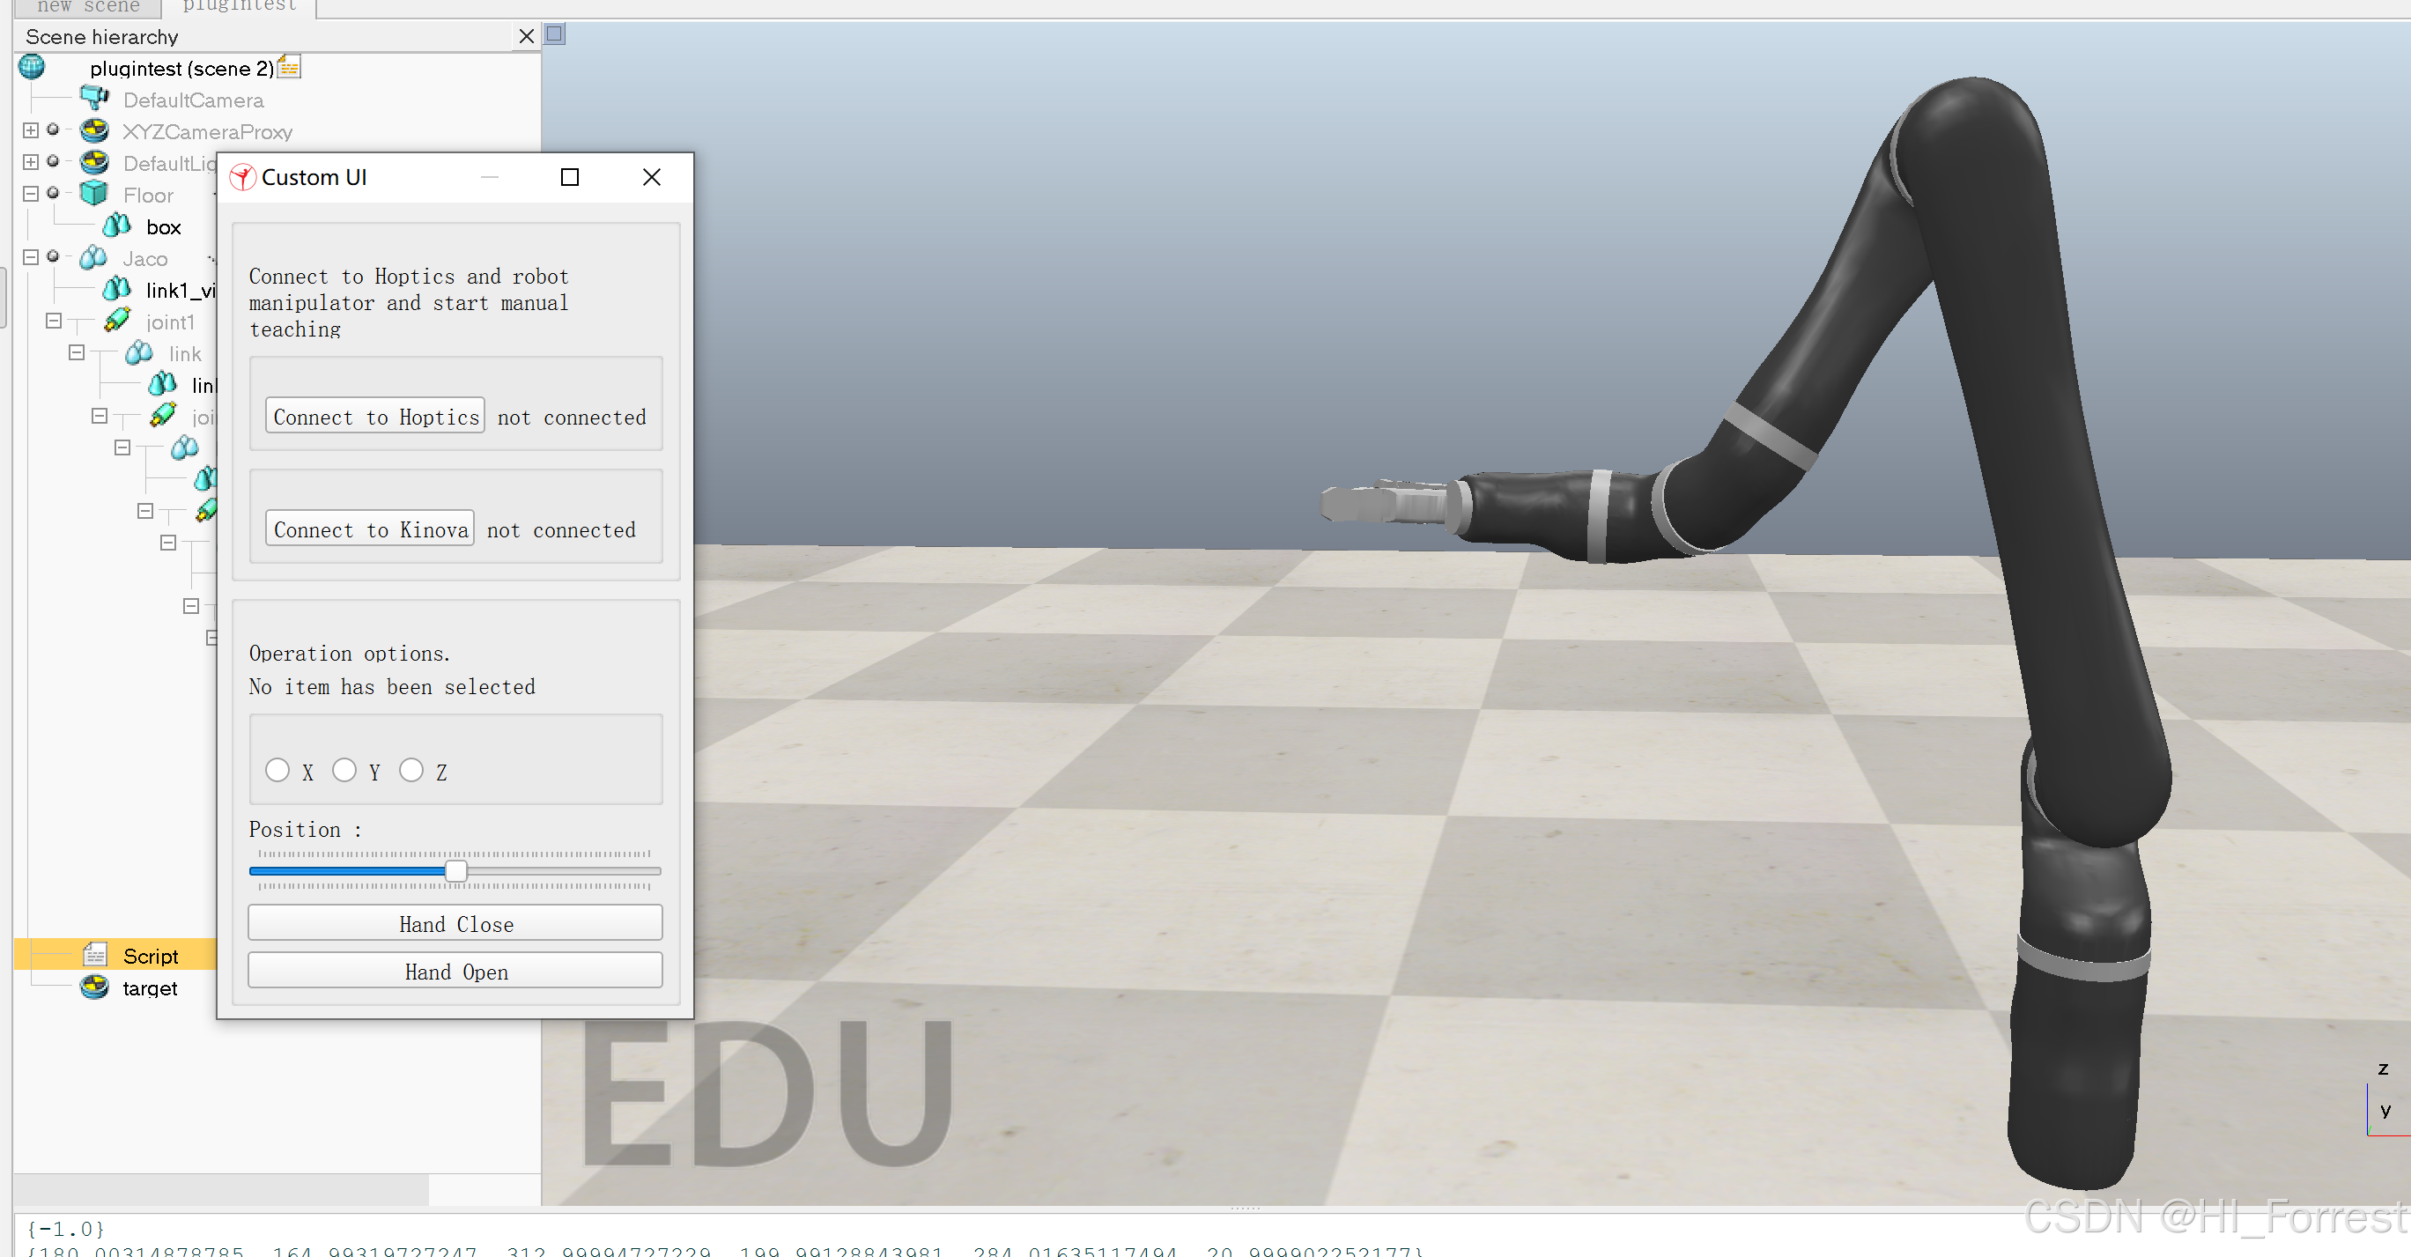2411x1257 pixels.
Task: Toggle visibility dot beside Floor
Action: coord(54,193)
